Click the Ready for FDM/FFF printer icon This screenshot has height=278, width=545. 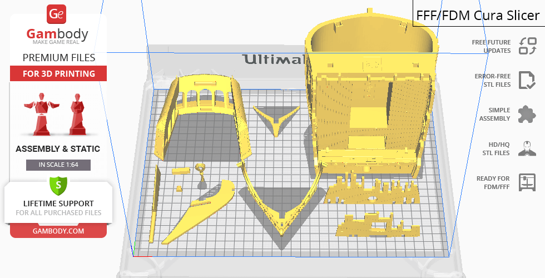pos(526,182)
